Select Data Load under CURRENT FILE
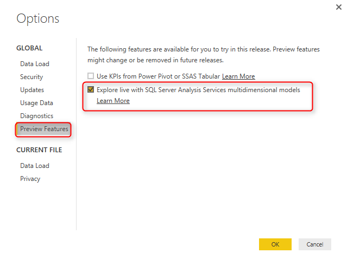This screenshot has width=347, height=266. (35, 166)
